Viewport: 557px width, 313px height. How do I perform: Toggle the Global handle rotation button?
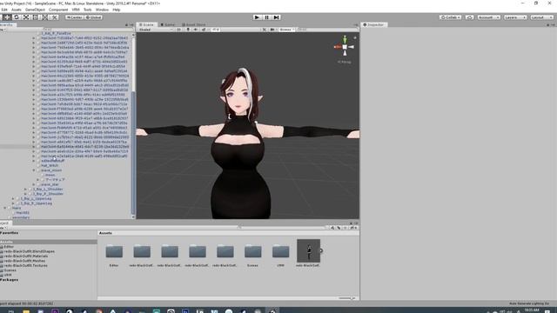point(94,17)
